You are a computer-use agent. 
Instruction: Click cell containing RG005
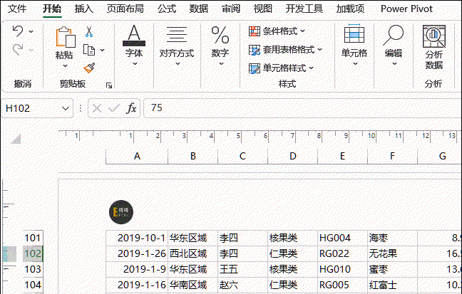pos(342,285)
